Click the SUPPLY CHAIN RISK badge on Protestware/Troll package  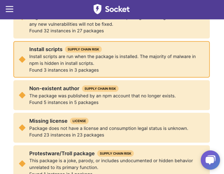coord(116,153)
